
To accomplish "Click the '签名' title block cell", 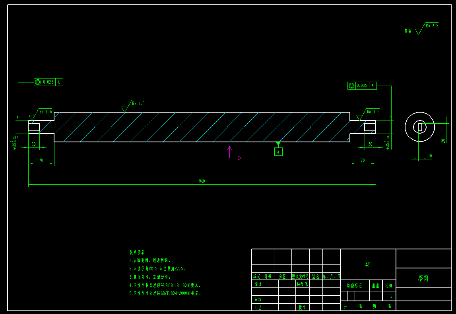I will (x=316, y=276).
